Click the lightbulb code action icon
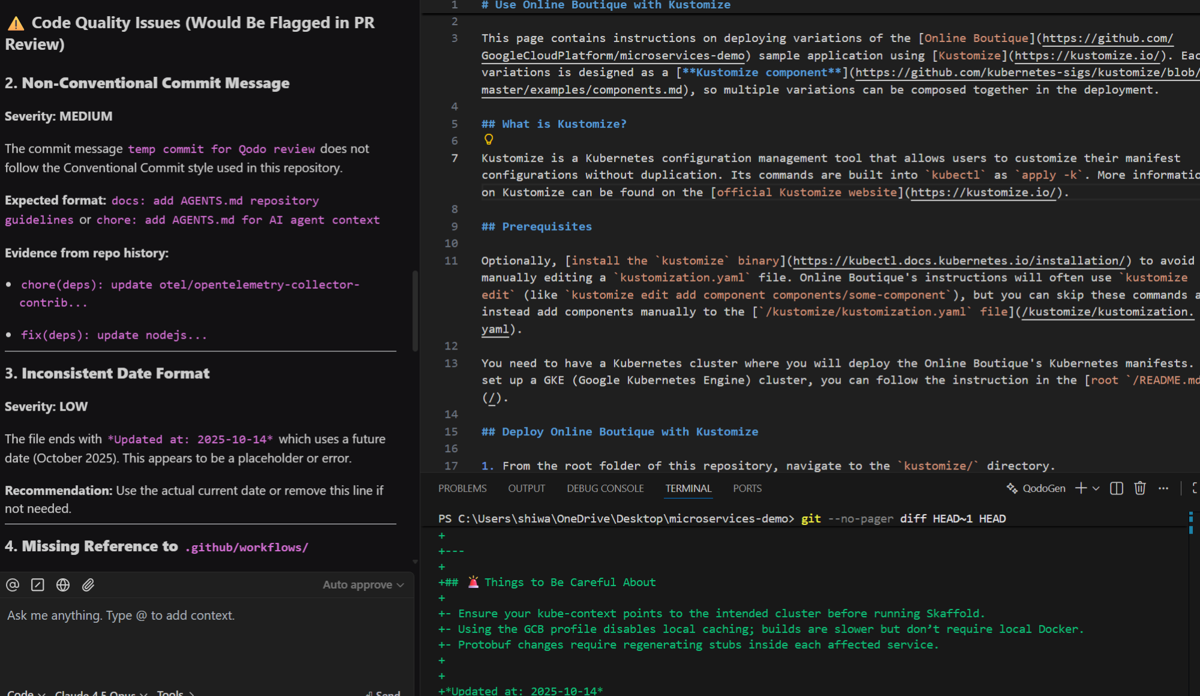The width and height of the screenshot is (1200, 696). click(489, 140)
